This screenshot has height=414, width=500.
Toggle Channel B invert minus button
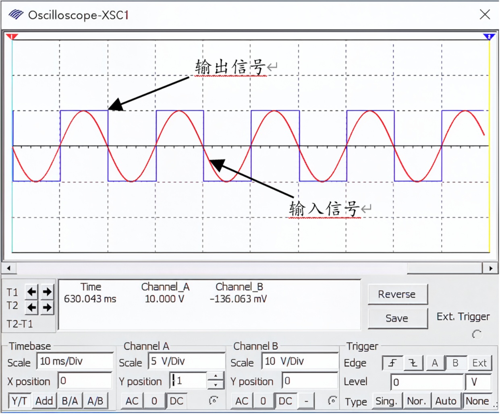point(306,401)
